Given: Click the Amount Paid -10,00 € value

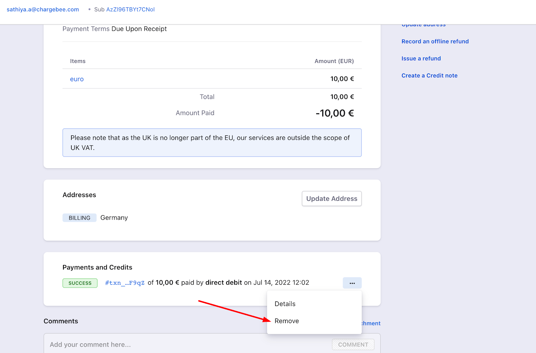Looking at the screenshot, I should pyautogui.click(x=334, y=113).
